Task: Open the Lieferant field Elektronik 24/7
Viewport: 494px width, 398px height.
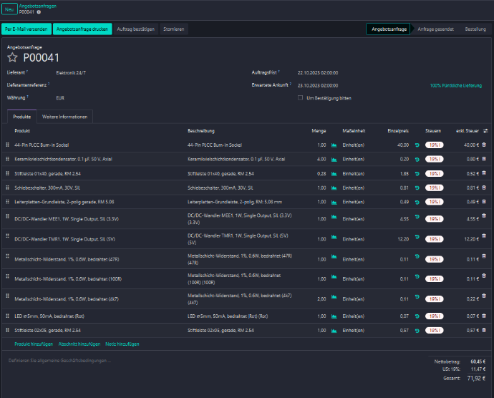Action: [x=71, y=73]
